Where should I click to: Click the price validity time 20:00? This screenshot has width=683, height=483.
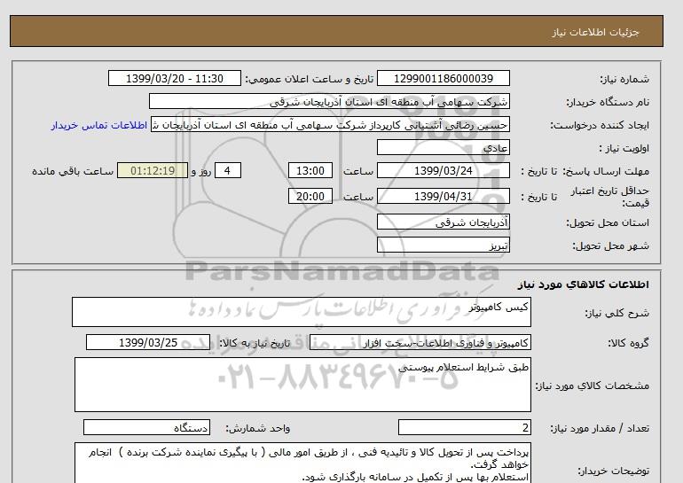tap(310, 196)
